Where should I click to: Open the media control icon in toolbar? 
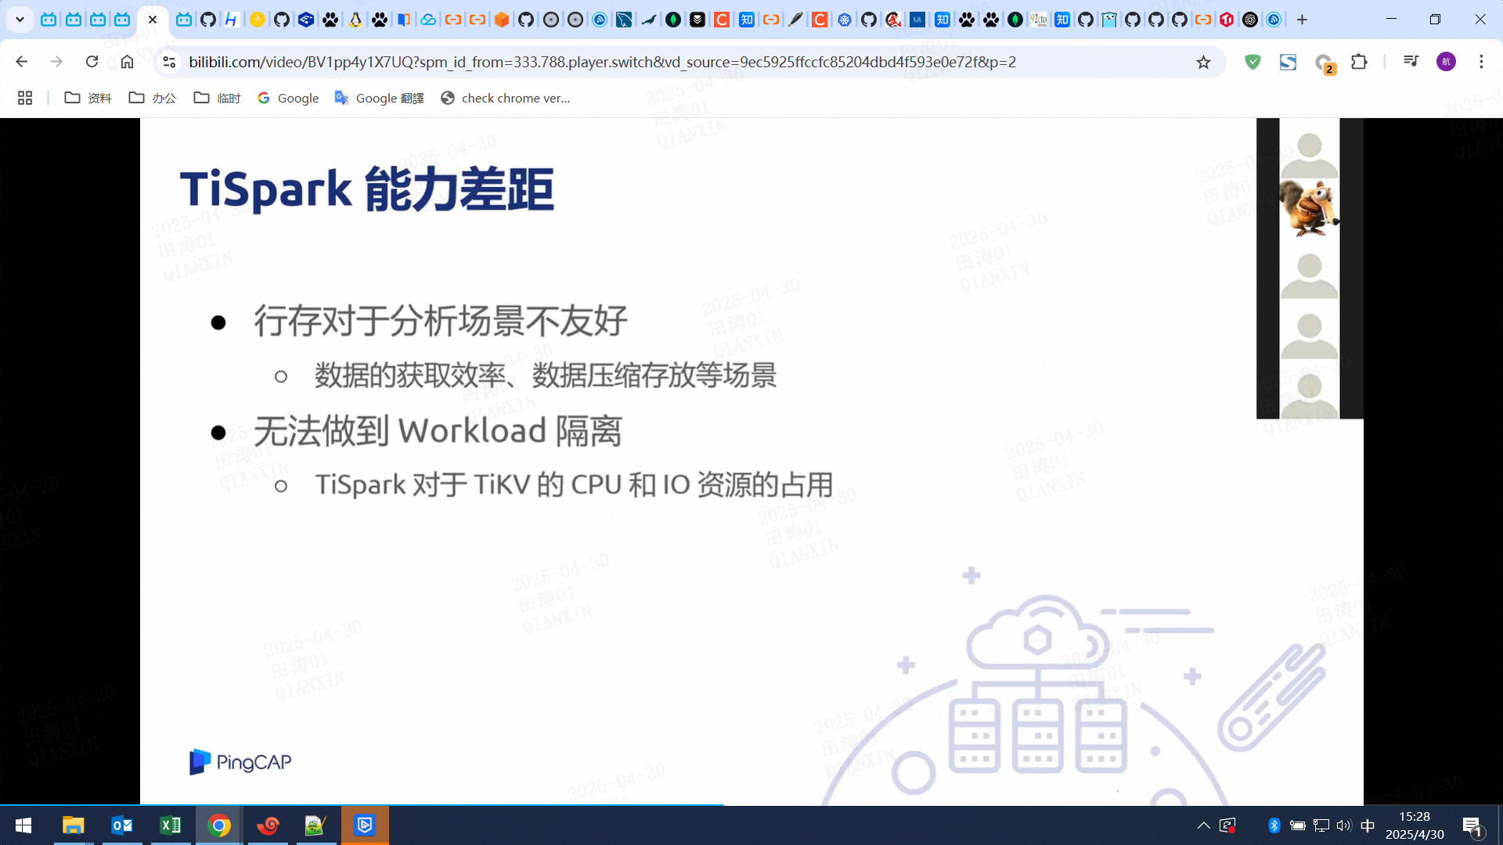pyautogui.click(x=1411, y=62)
